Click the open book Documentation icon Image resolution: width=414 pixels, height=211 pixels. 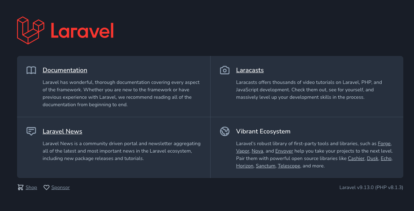point(31,70)
